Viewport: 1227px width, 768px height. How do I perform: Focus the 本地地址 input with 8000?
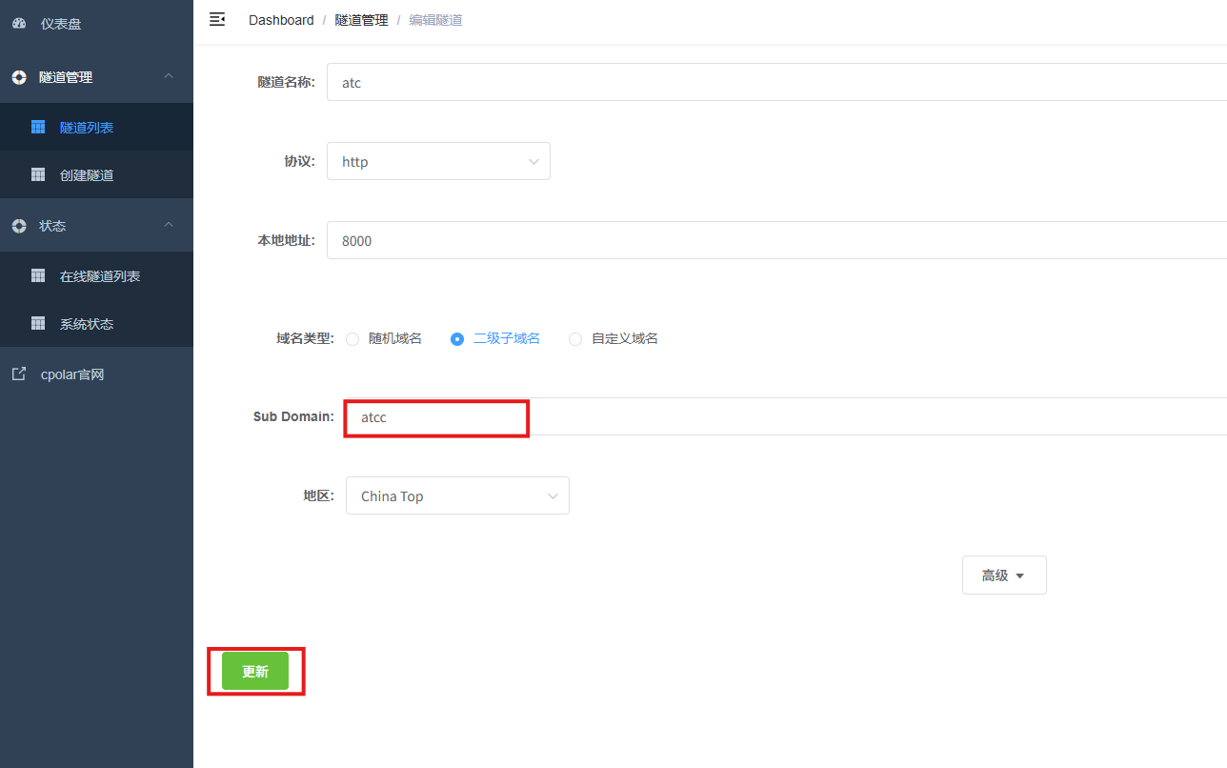[776, 240]
